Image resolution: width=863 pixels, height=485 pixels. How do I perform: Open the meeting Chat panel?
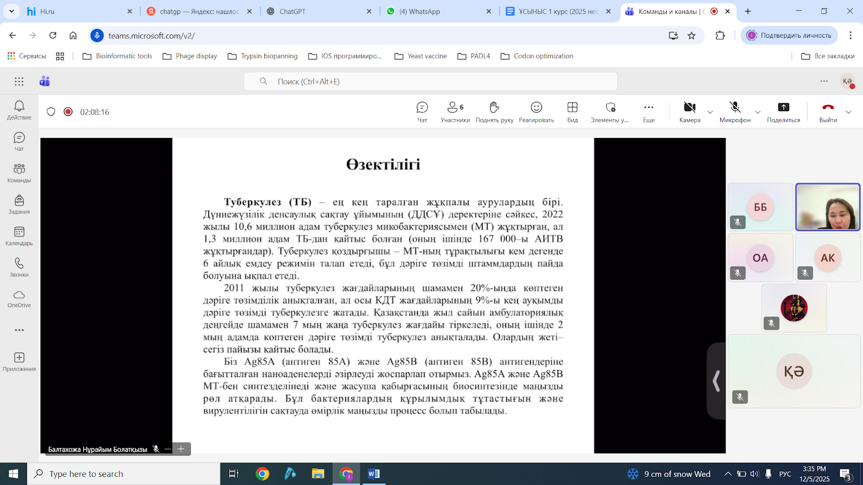(422, 112)
